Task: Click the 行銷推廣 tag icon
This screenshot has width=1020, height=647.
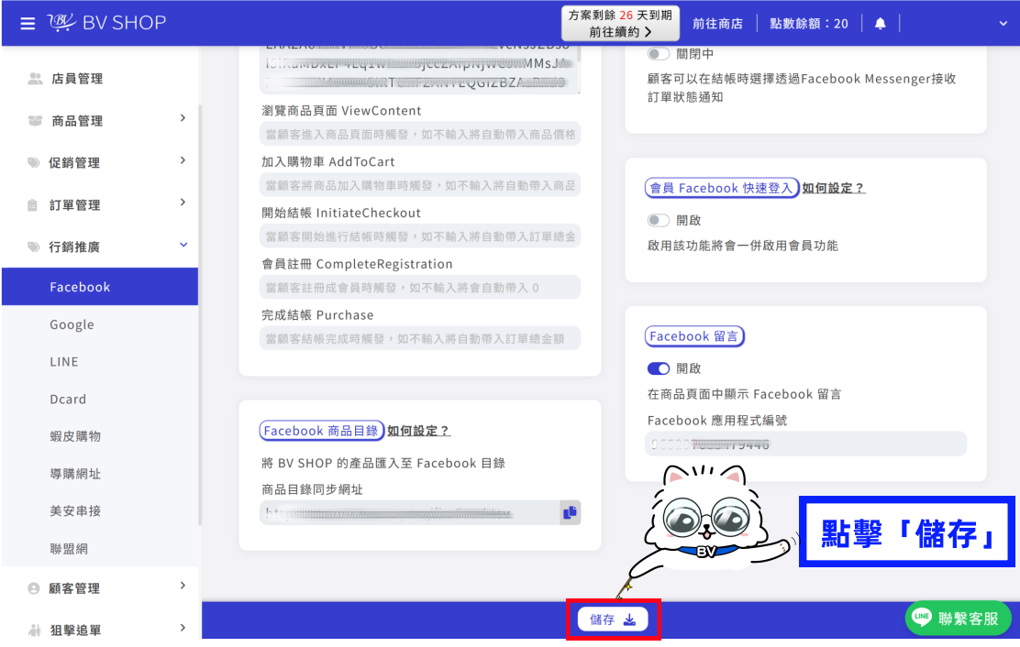Action: 34,247
